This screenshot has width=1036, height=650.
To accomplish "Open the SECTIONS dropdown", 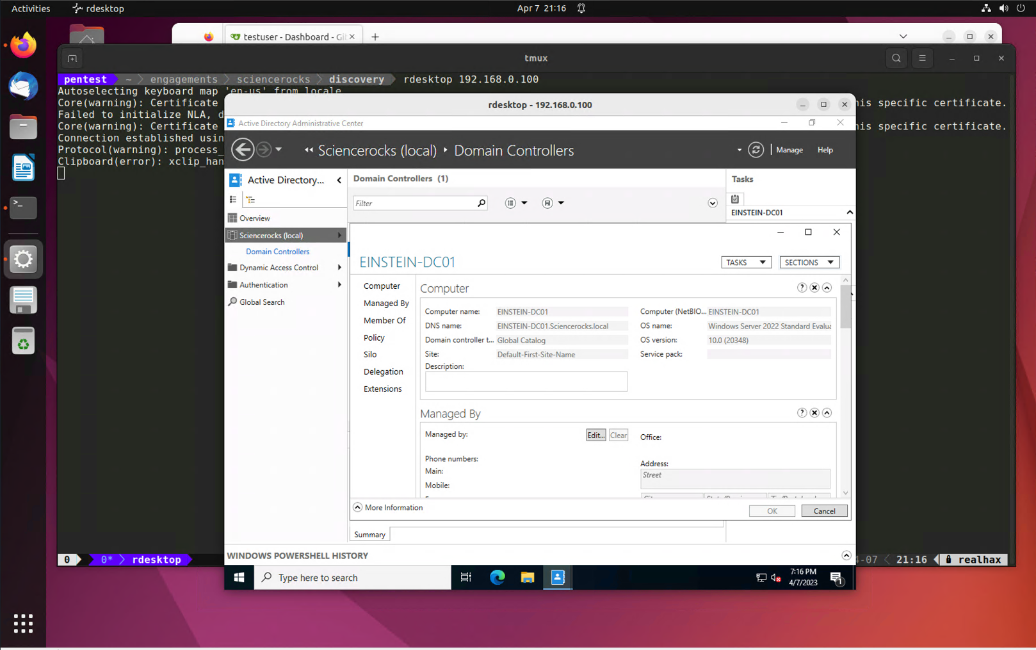I will point(809,263).
